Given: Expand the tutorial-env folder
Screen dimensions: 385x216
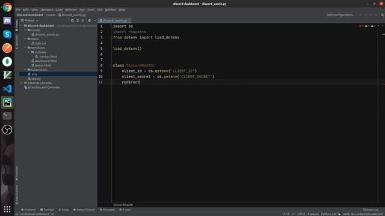Looking at the screenshot, I should click(25, 70).
